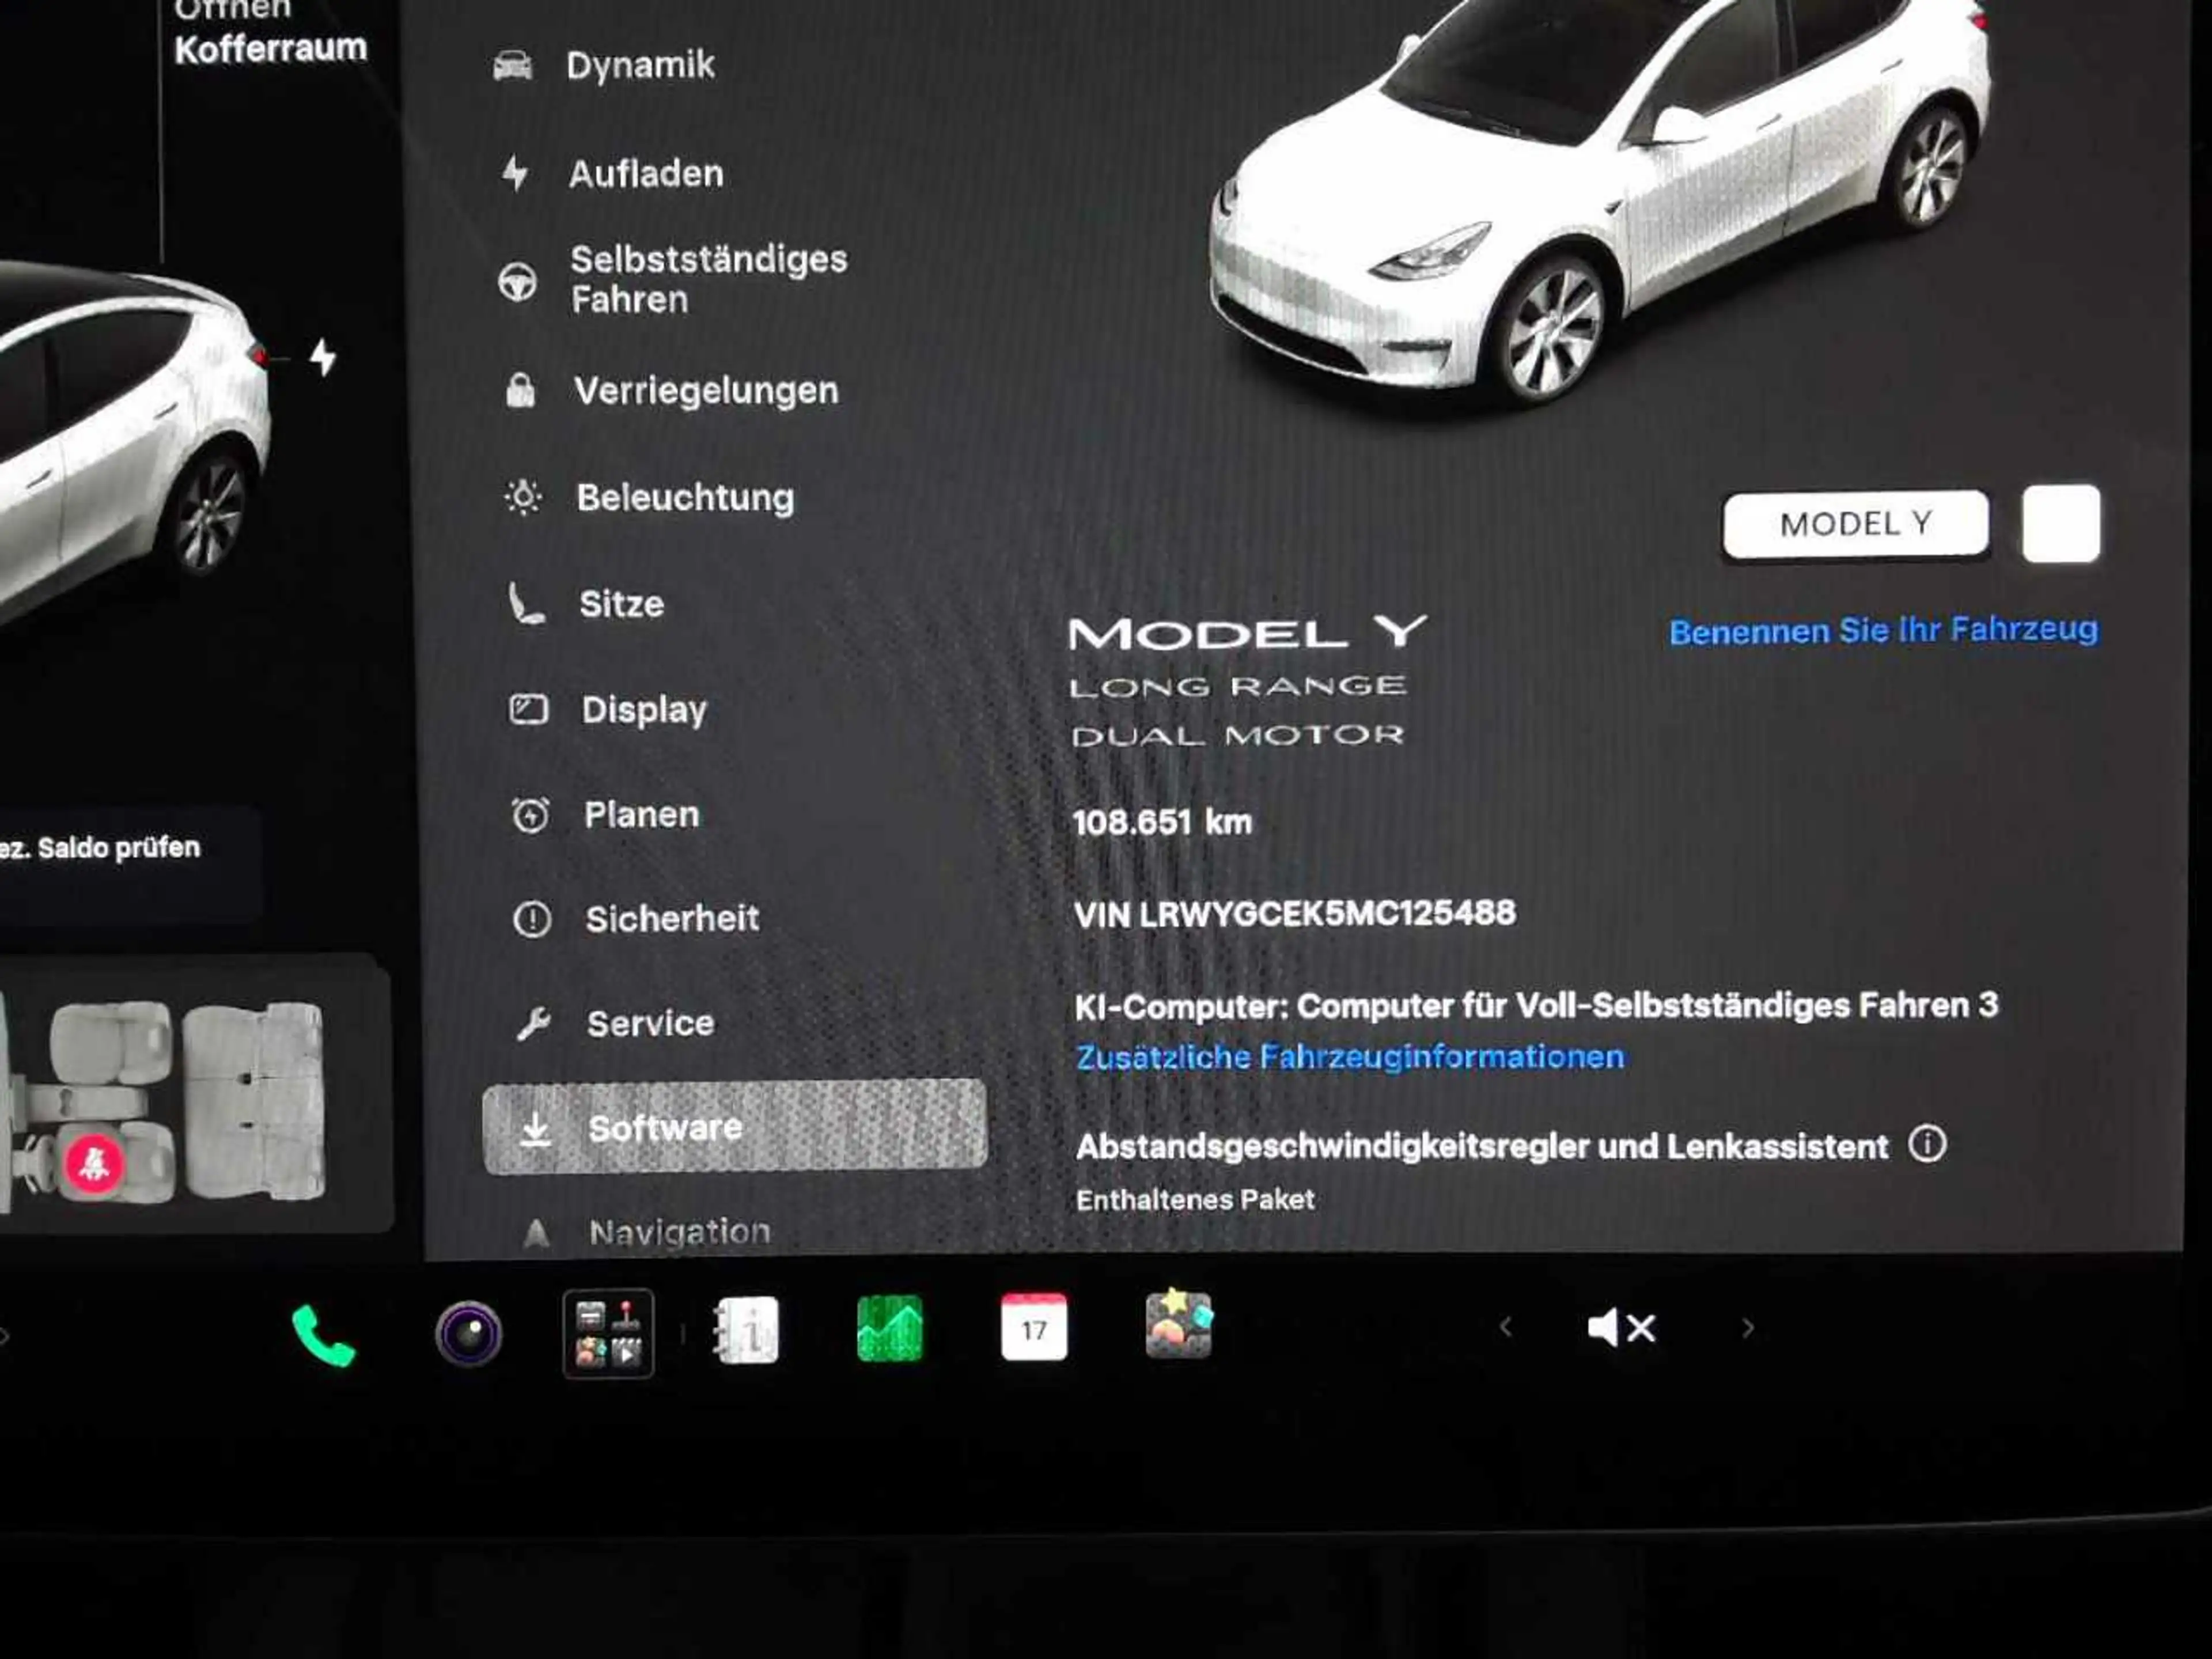Tap the info icon next to Lenkassistent

tap(1927, 1144)
